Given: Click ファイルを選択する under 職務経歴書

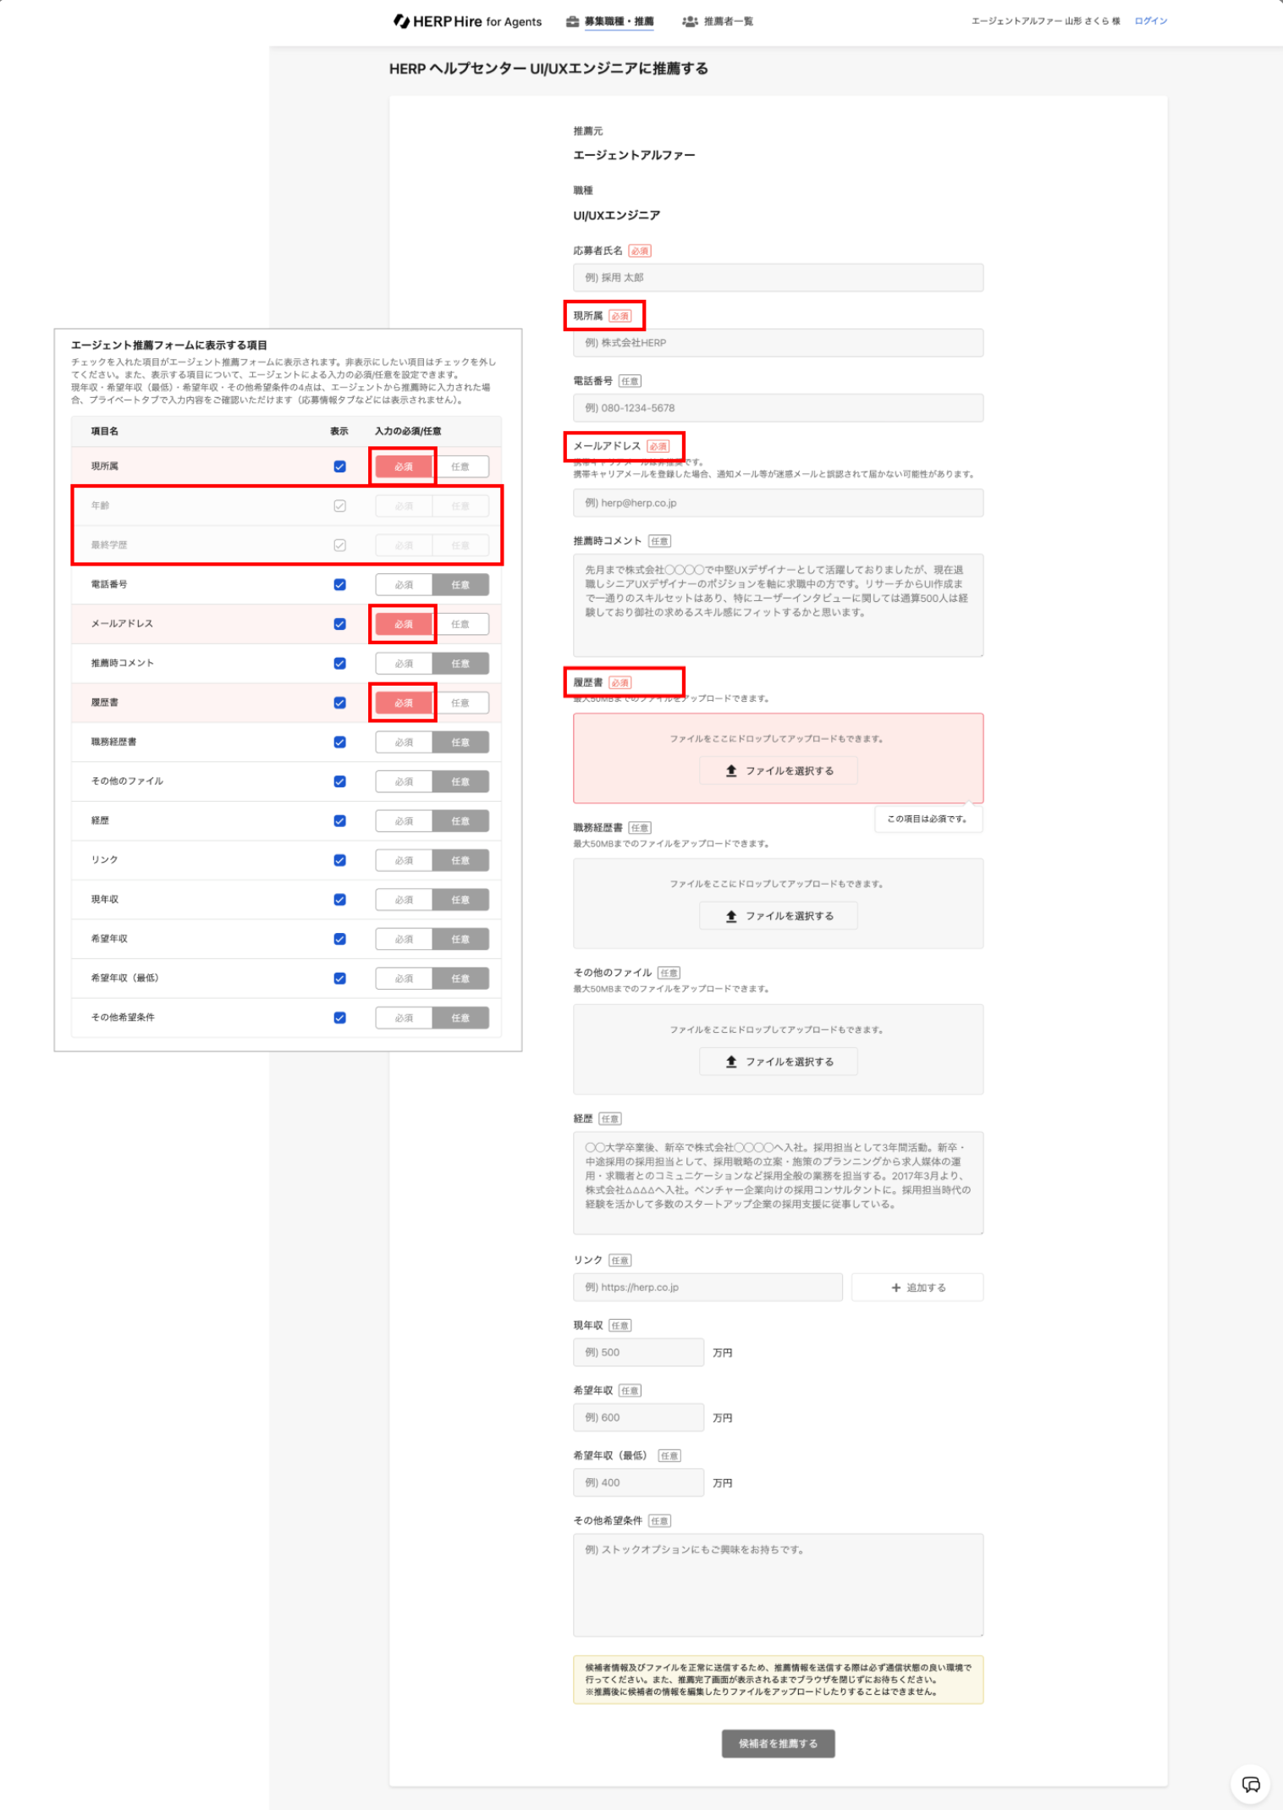Looking at the screenshot, I should 778,916.
